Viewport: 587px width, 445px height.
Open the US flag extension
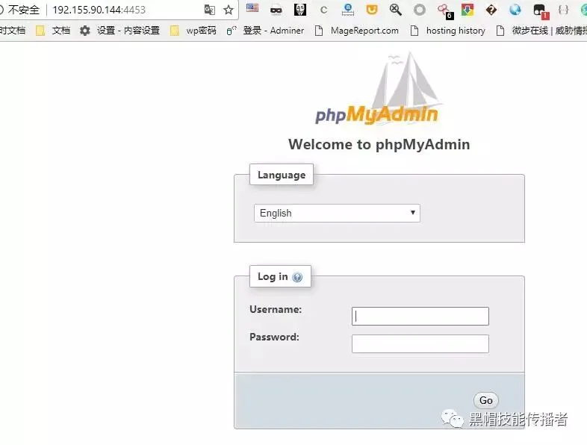tap(252, 8)
